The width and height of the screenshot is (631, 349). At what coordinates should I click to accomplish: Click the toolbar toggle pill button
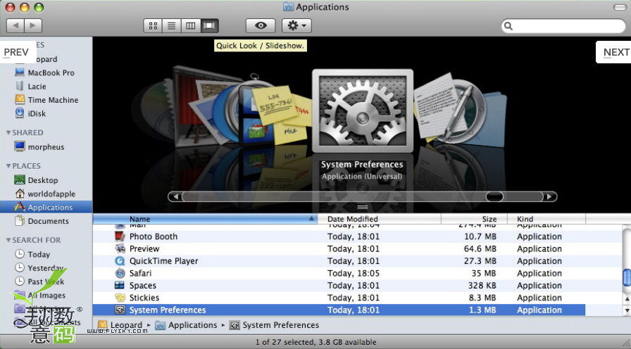[620, 7]
